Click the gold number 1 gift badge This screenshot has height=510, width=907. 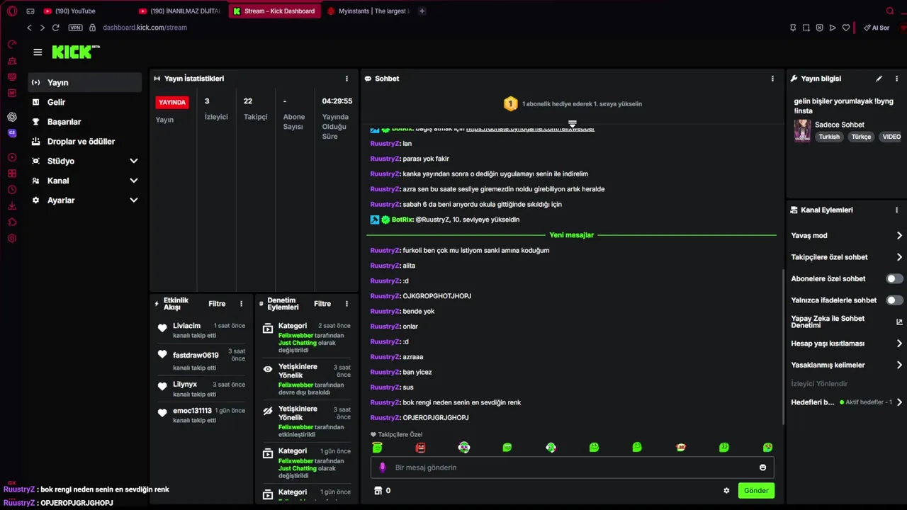click(x=510, y=104)
